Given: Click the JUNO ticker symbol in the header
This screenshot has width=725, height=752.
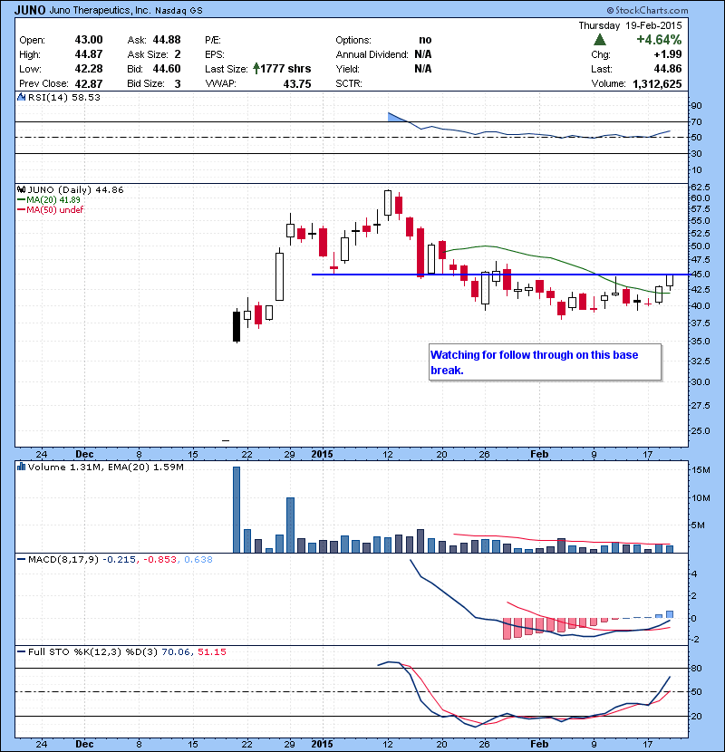Looking at the screenshot, I should (x=30, y=10).
